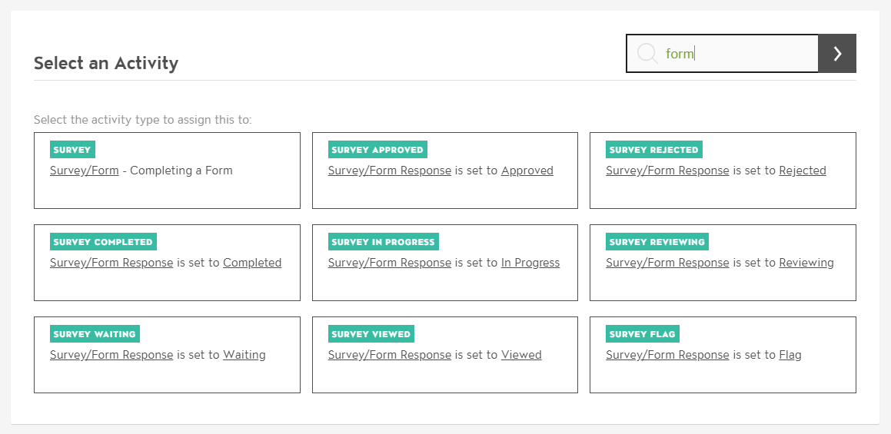Image resolution: width=891 pixels, height=434 pixels.
Task: Click the Waiting status link
Action: point(244,355)
